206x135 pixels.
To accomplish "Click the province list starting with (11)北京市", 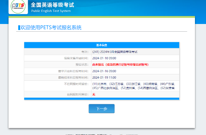I will pos(134,86).
